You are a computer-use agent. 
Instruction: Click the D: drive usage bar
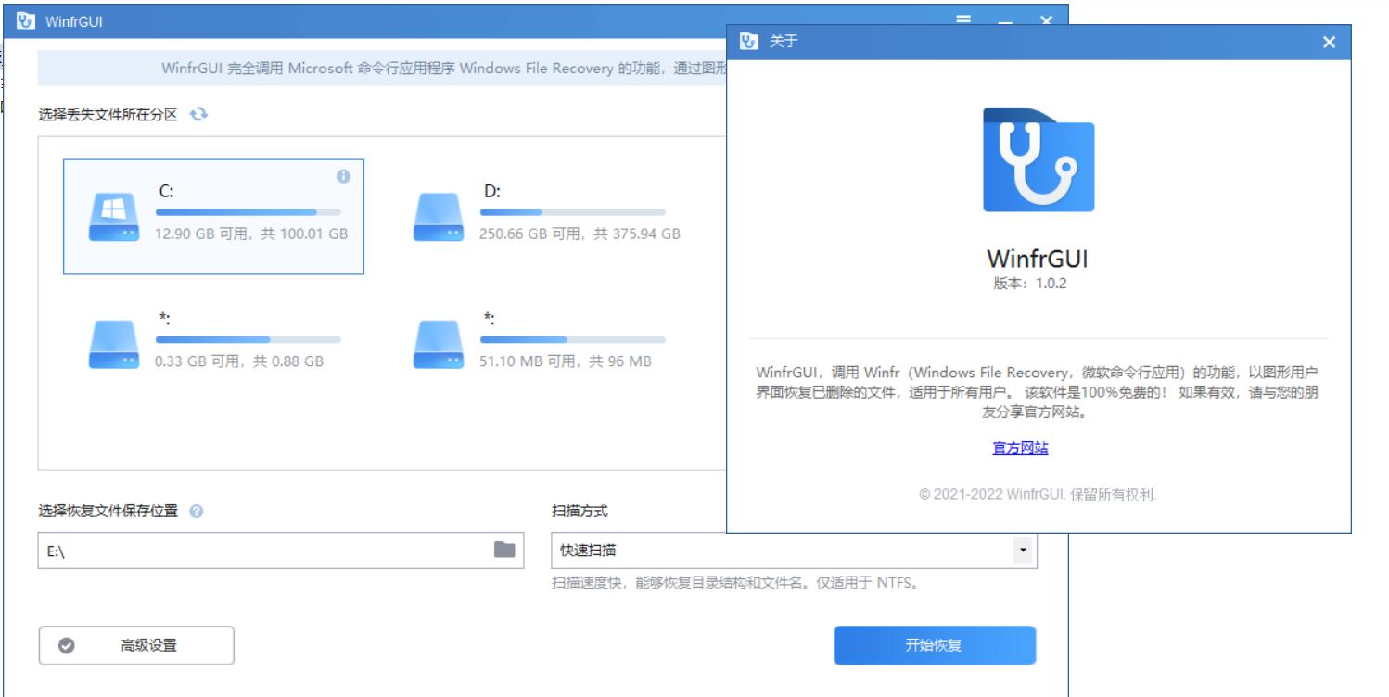(x=572, y=212)
